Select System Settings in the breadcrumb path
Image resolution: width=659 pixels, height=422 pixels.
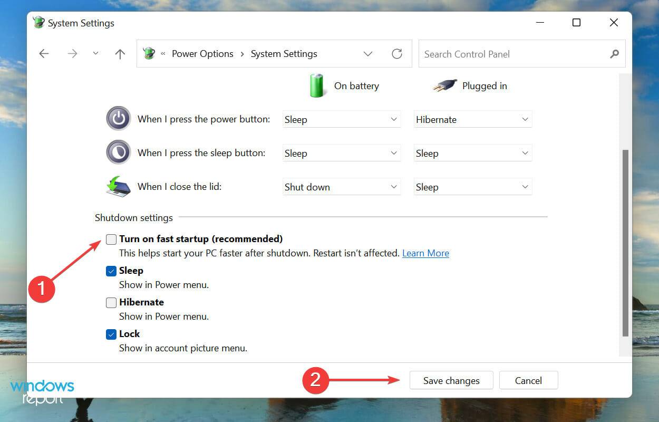pyautogui.click(x=284, y=53)
